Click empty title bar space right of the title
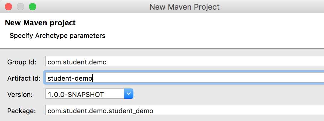The width and height of the screenshot is (324, 121). [x=271, y=7]
